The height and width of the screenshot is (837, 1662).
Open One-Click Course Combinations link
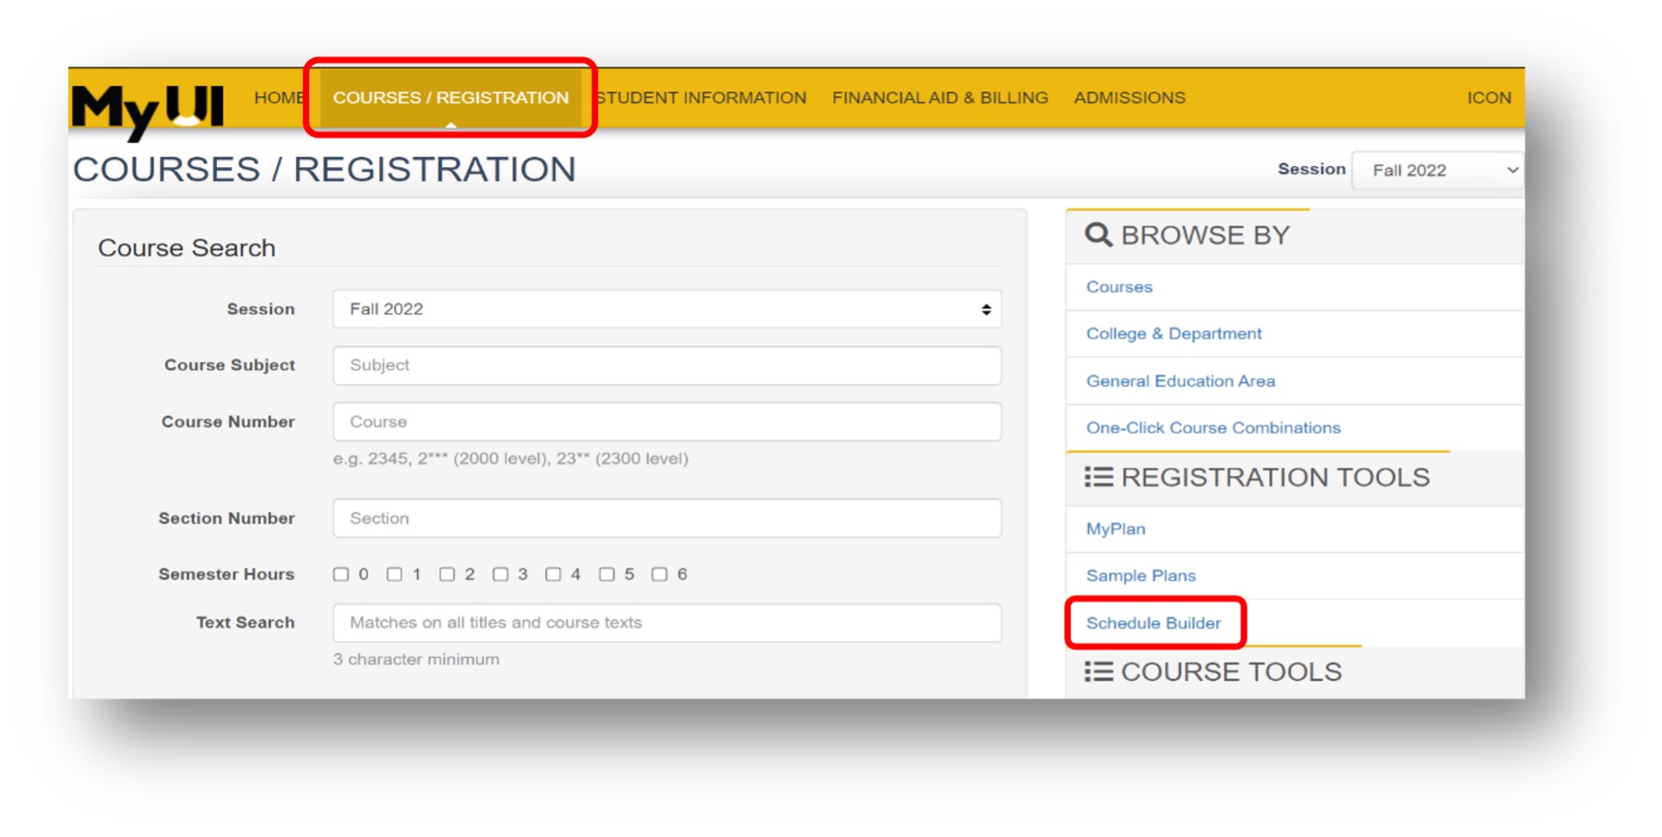[1213, 428]
